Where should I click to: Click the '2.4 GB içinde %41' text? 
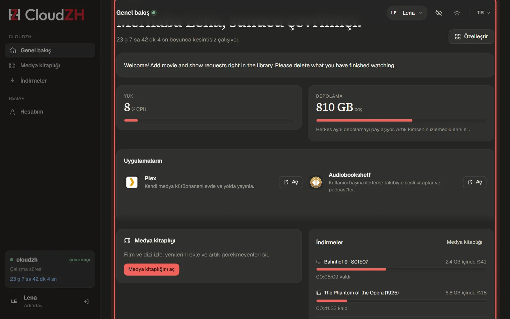[466, 262]
